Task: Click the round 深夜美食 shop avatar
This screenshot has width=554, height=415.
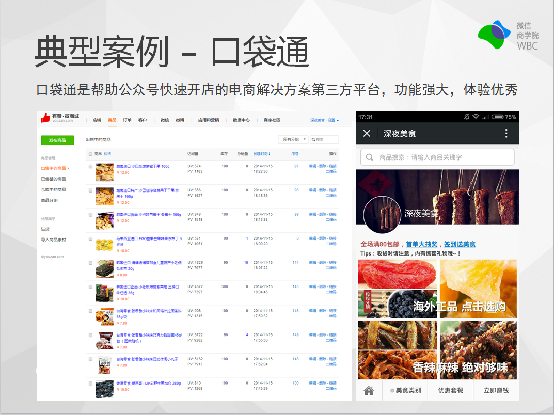Action: point(382,214)
